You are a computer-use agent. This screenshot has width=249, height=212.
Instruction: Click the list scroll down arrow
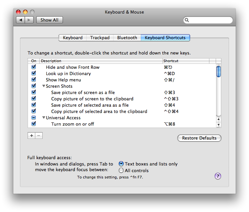click(219, 125)
